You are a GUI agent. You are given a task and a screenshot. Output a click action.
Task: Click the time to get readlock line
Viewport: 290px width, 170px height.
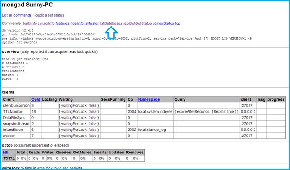tap(25, 59)
